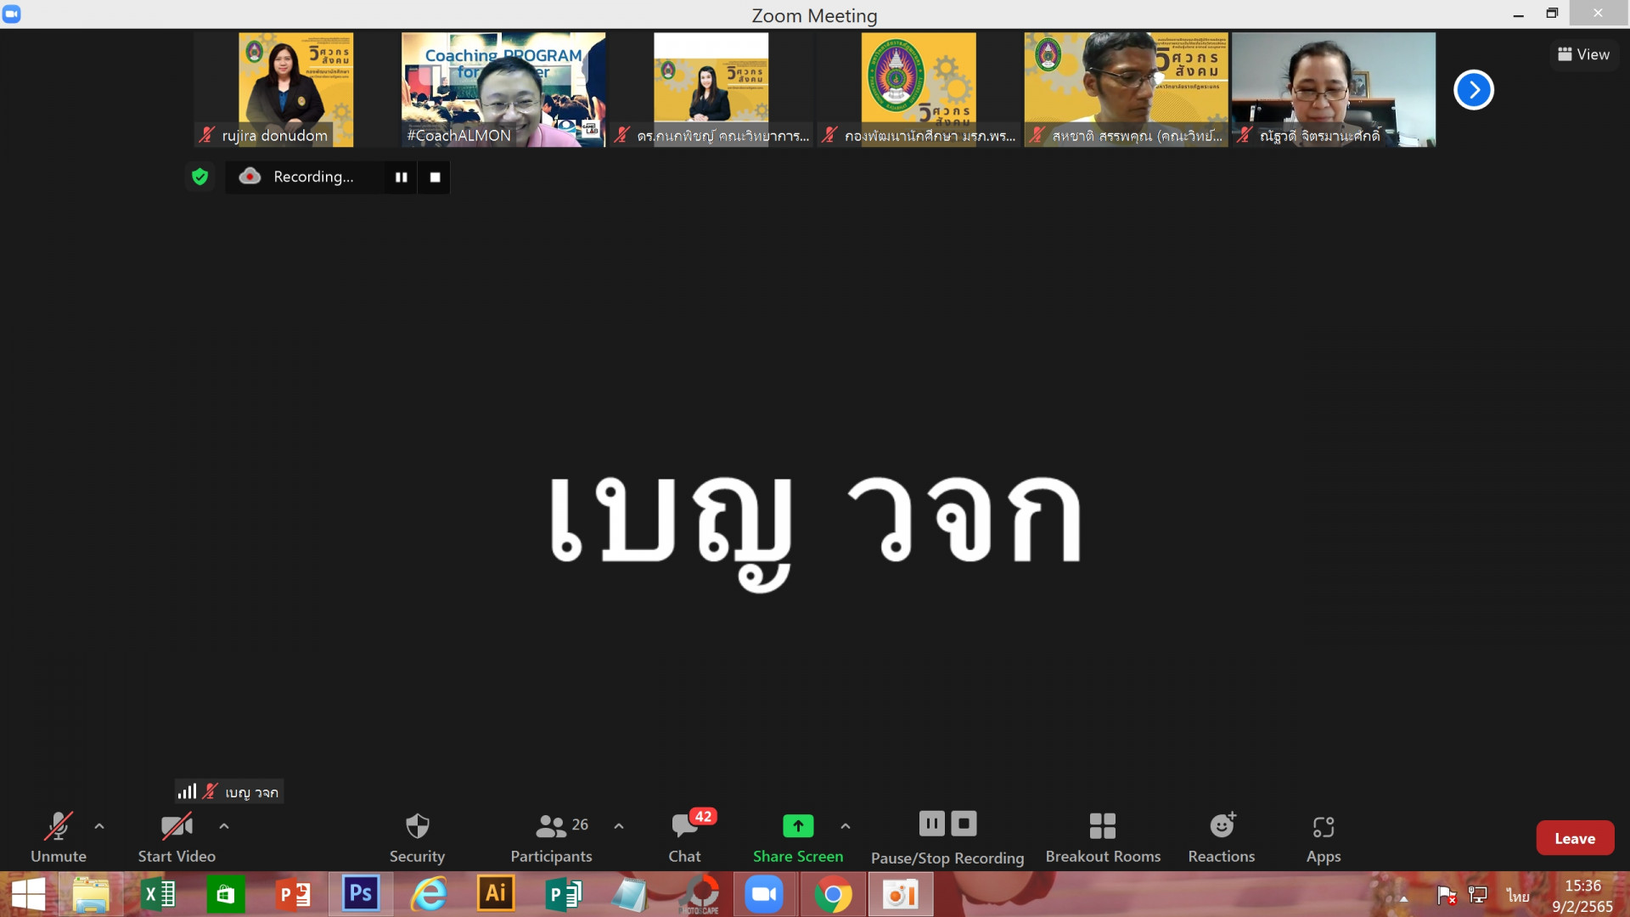The height and width of the screenshot is (917, 1630).
Task: Switch to Zoom in taskbar
Action: click(x=765, y=895)
